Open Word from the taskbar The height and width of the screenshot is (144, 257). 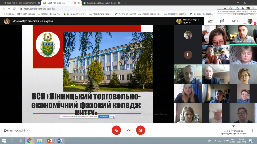(60, 140)
